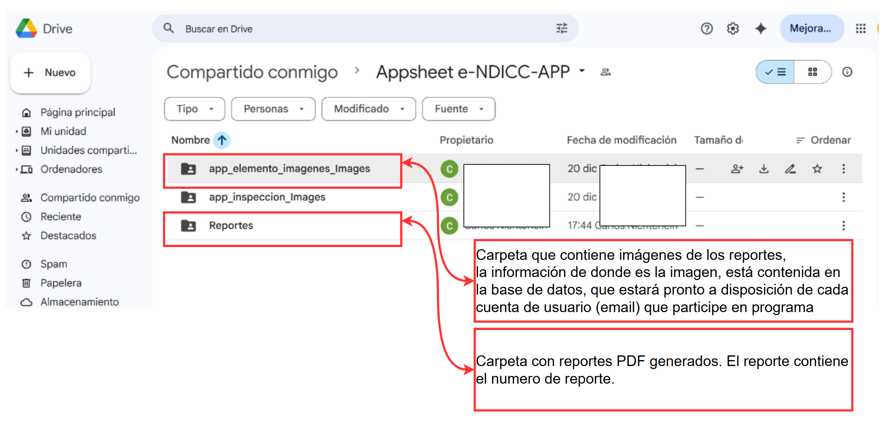The height and width of the screenshot is (429, 888).
Task: Click the Gemini sparkle icon
Action: pyautogui.click(x=760, y=29)
